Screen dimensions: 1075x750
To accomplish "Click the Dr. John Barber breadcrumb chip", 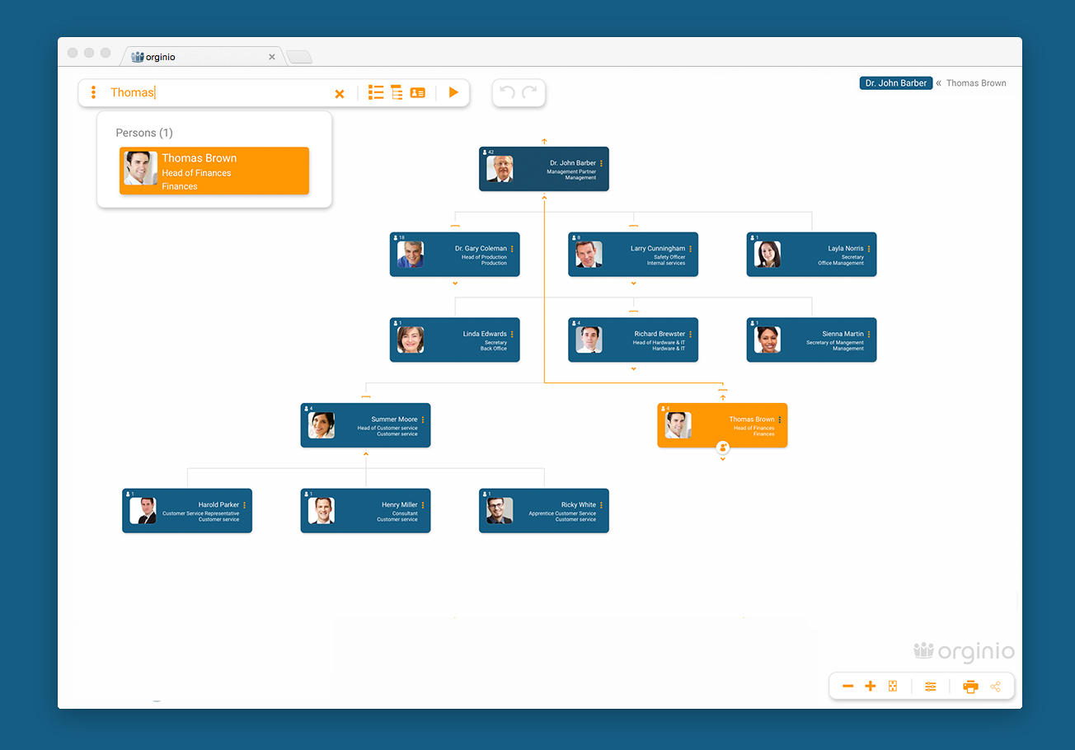I will click(x=895, y=82).
